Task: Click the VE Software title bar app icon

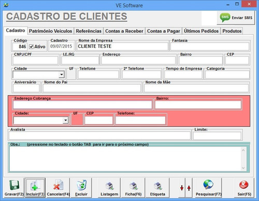Action: click(x=6, y=5)
